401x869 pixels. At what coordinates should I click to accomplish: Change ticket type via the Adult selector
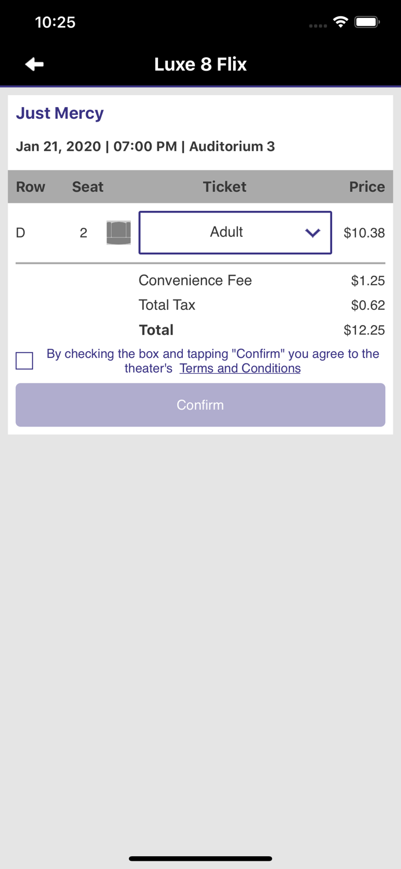235,232
